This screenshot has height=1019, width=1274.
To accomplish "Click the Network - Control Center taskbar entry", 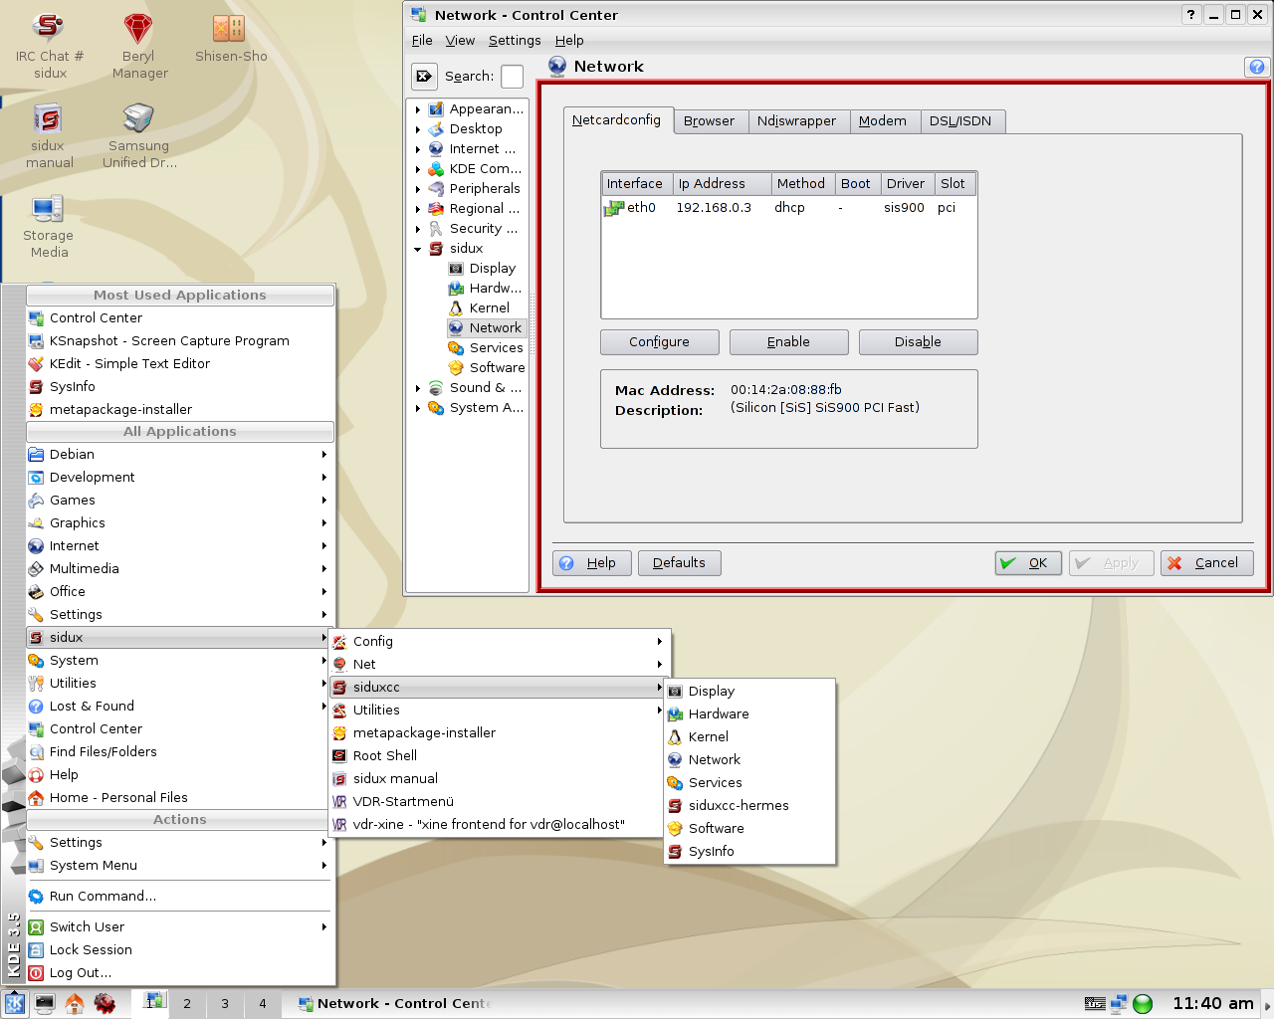I will 395,1003.
